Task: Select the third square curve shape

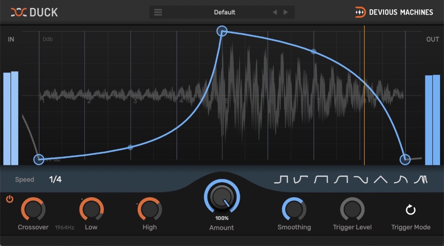Action: 321,179
